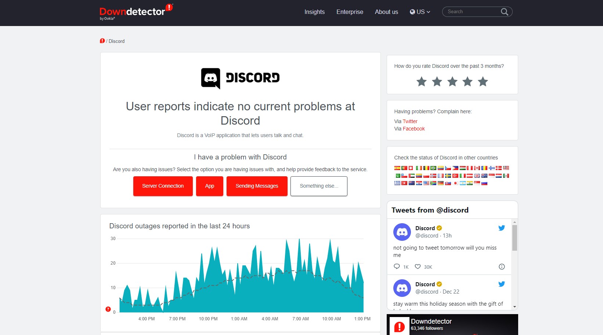The image size is (603, 335).
Task: Select the Japan flag
Action: [x=455, y=183]
